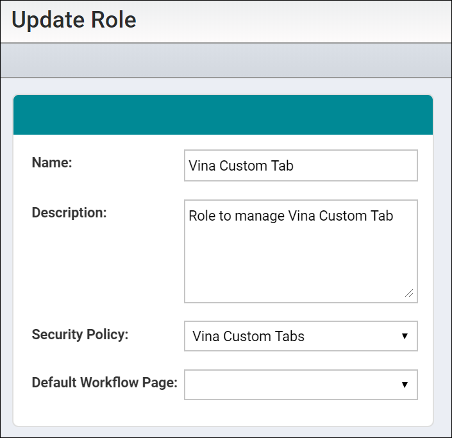Click the grey toolbar strip under the title

(226, 60)
